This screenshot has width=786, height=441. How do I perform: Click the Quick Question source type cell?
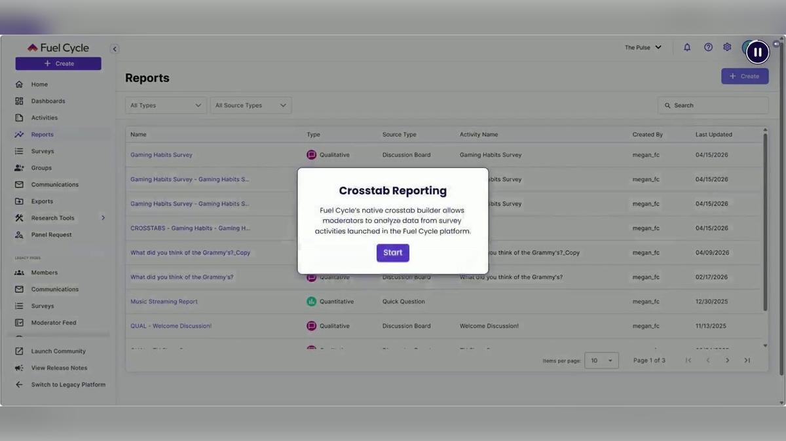403,302
